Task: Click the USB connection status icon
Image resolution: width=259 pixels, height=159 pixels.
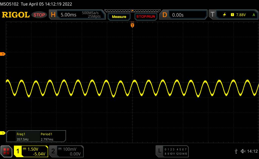Action: (x=236, y=151)
